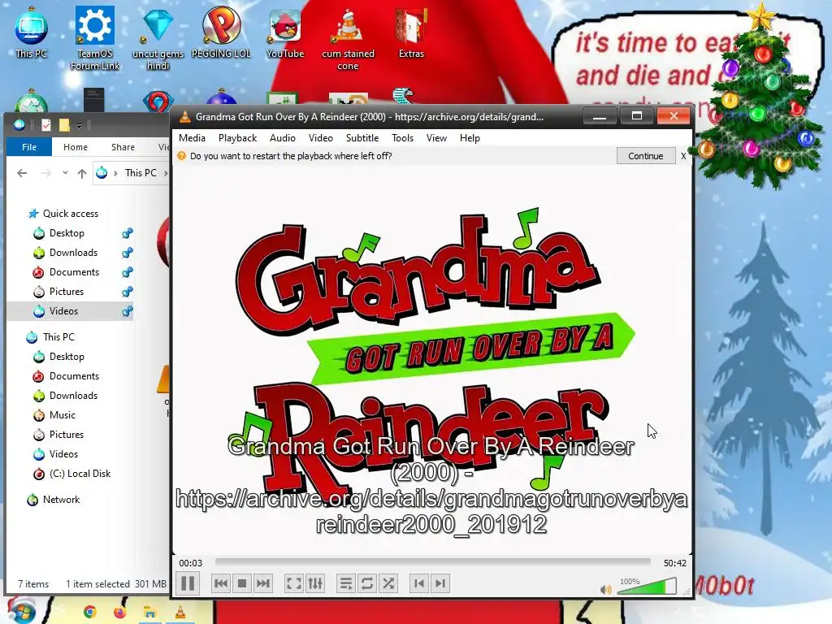832x624 pixels.
Task: Open File tab in File Explorer
Action: [29, 147]
